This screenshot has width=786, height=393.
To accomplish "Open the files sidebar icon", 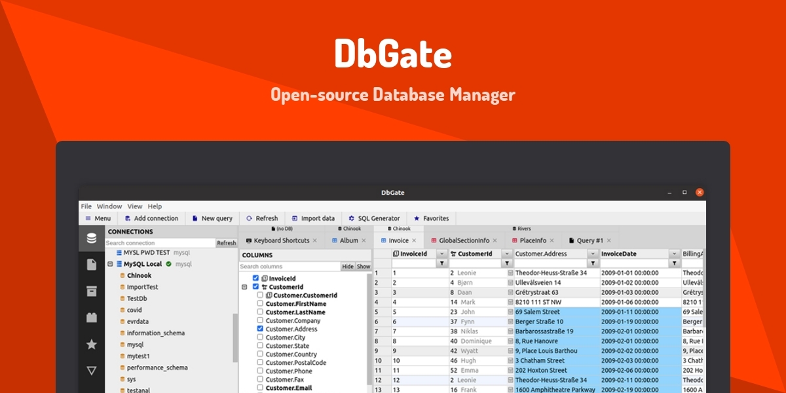I will 92,265.
